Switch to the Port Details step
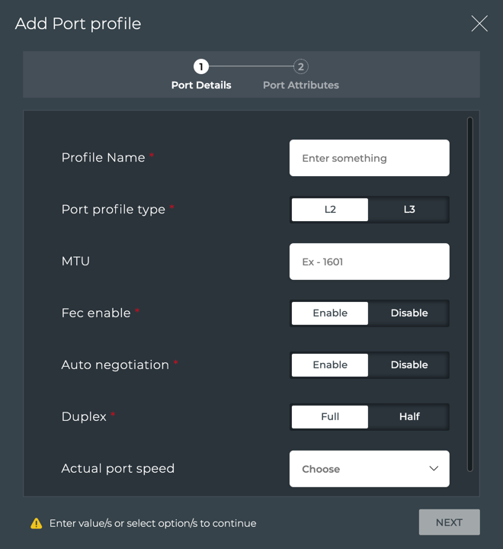Image resolution: width=503 pixels, height=549 pixels. [201, 85]
